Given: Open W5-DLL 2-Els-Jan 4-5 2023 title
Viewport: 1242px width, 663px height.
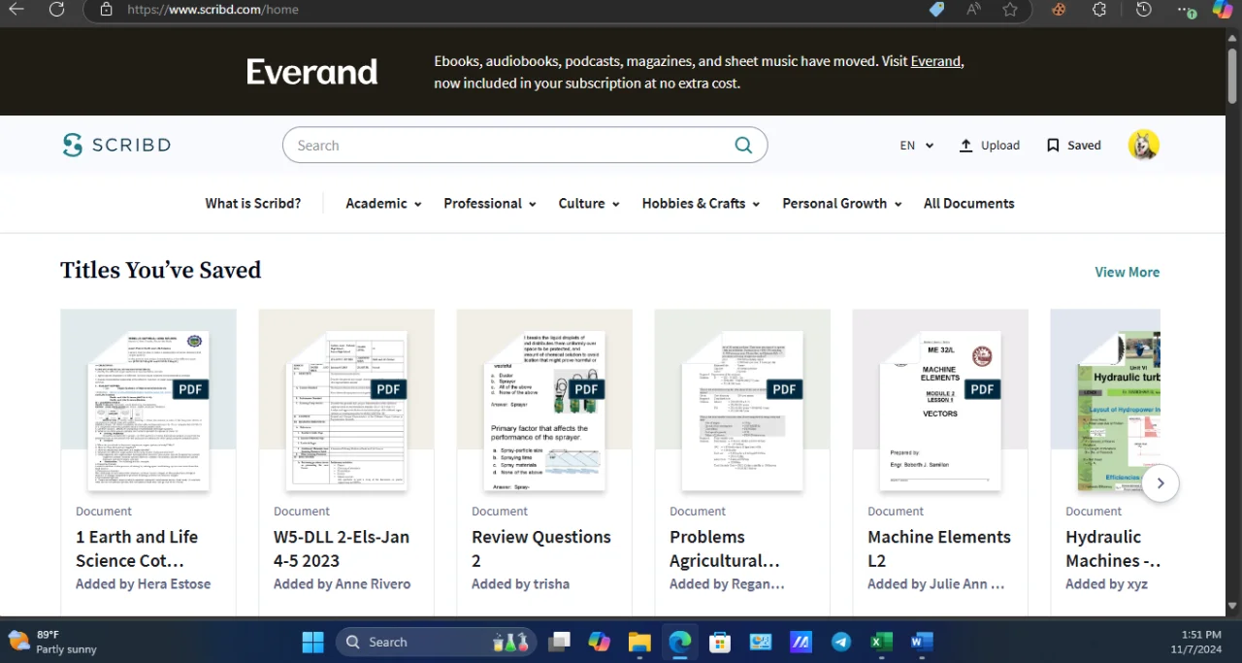Looking at the screenshot, I should [342, 548].
